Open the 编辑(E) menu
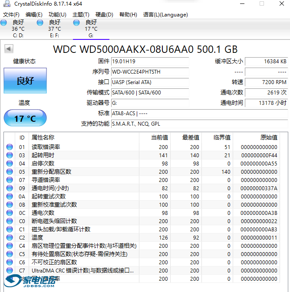The image size is (290, 292). 34,15
